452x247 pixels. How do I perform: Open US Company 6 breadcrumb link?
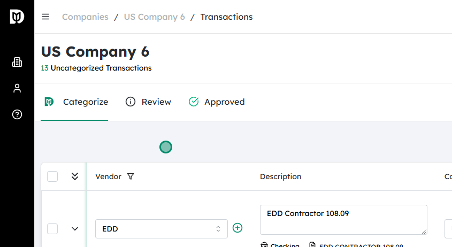154,17
